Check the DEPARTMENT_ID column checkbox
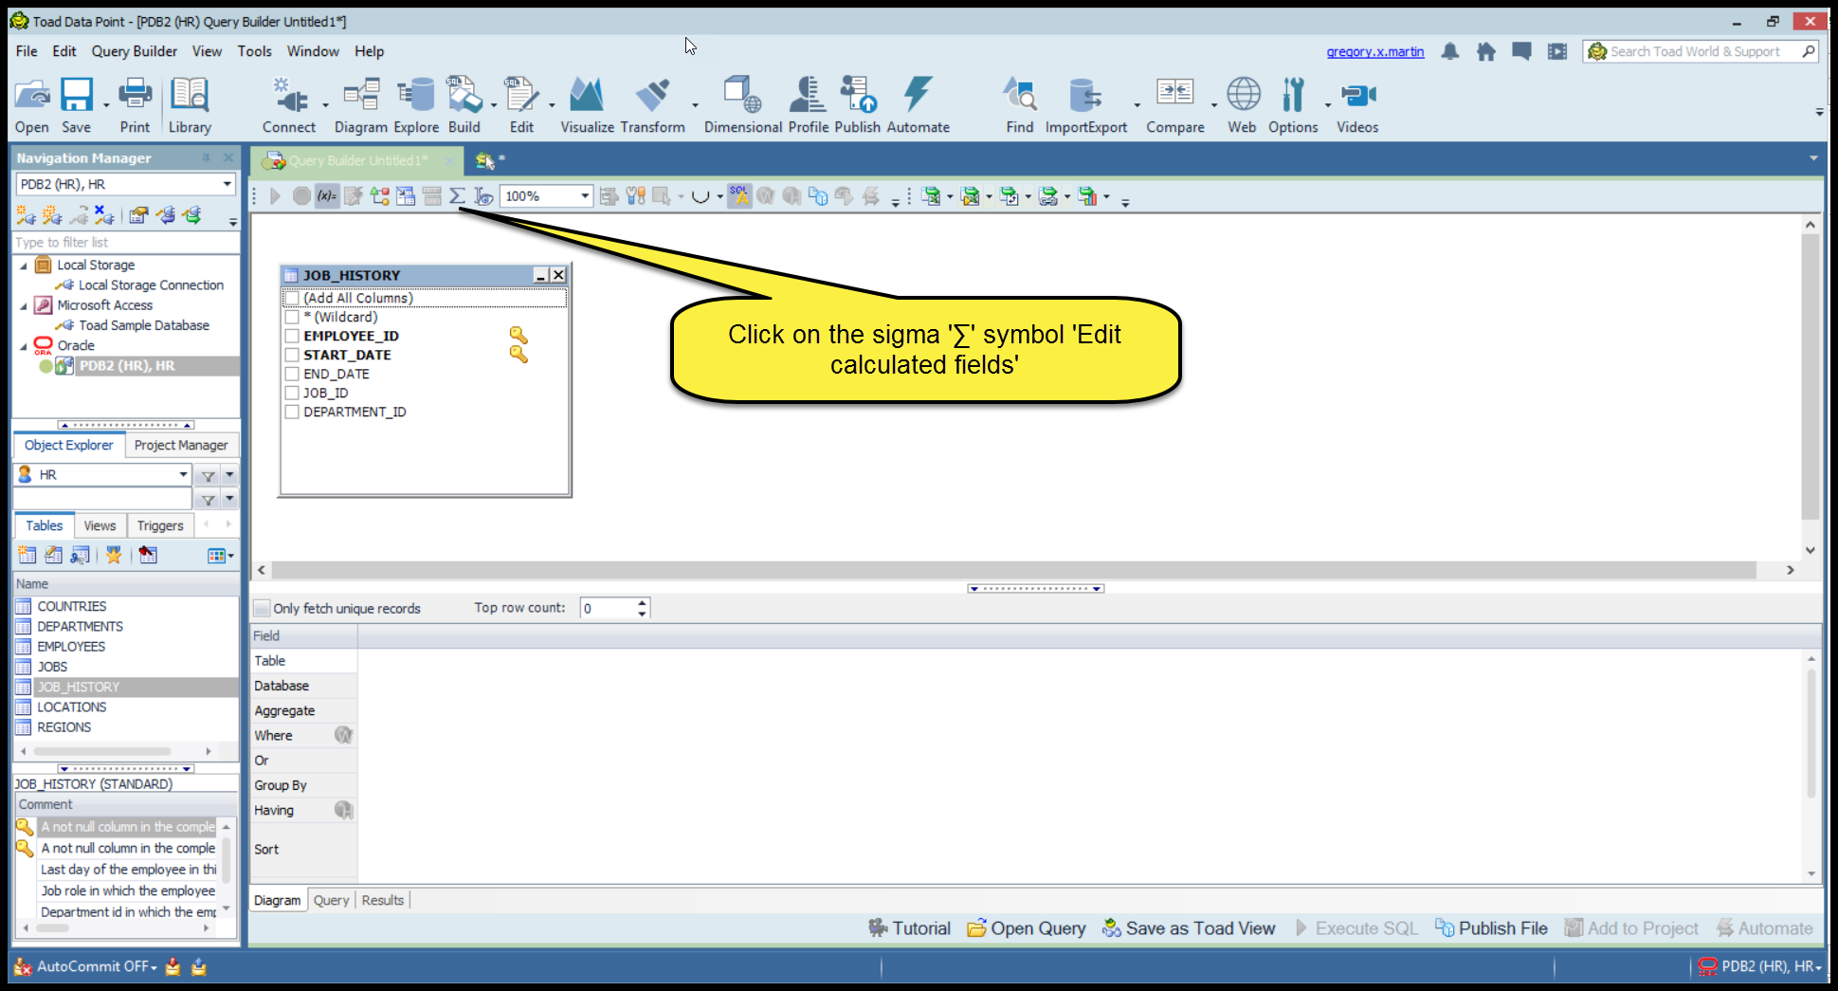The height and width of the screenshot is (991, 1838). 292,412
